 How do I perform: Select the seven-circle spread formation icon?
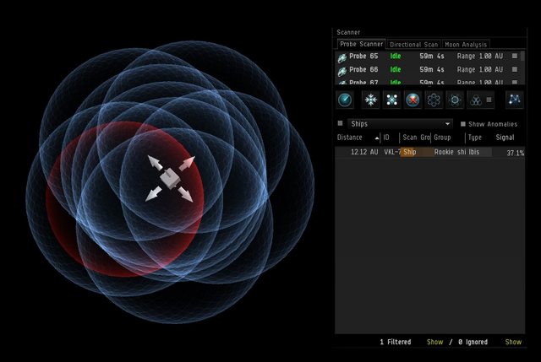[434, 100]
